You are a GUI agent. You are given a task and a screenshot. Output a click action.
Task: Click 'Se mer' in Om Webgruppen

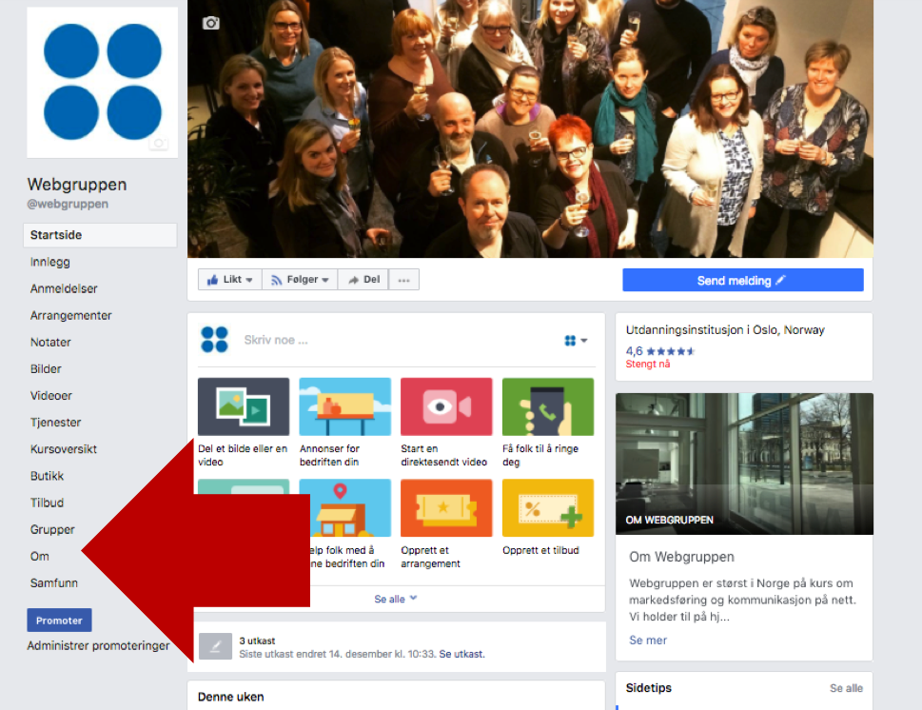point(648,640)
